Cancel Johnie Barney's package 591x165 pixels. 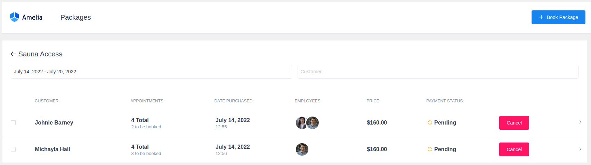514,123
